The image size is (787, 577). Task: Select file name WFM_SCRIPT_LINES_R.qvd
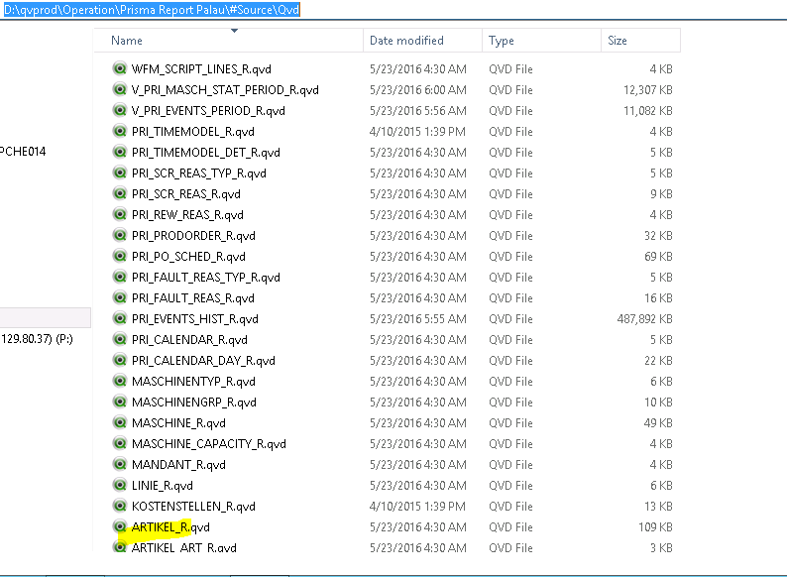click(201, 69)
